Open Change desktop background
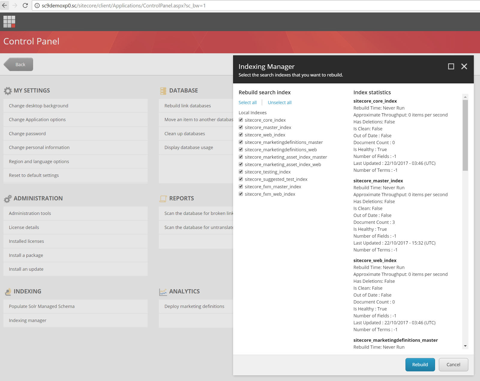This screenshot has width=480, height=381. coord(76,106)
